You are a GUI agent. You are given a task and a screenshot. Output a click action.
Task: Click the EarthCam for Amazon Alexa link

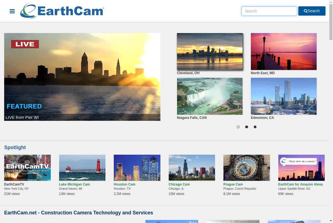301,184
